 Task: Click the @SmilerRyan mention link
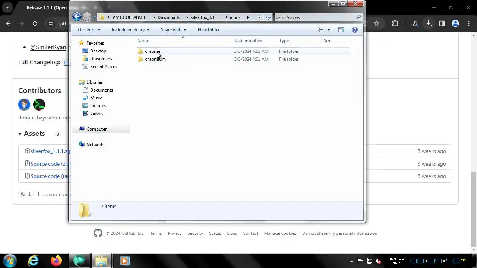click(48, 47)
